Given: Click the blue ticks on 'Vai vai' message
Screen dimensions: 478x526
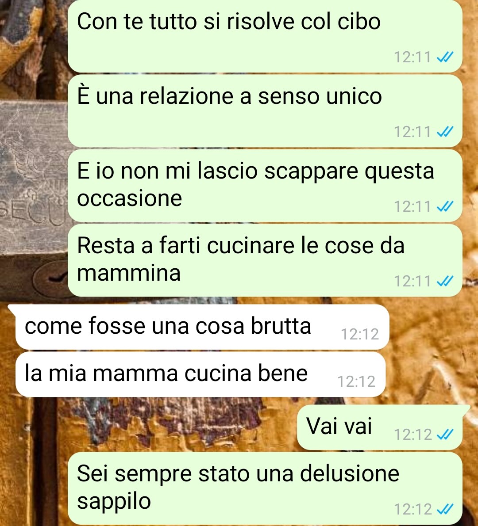Looking at the screenshot, I should [x=445, y=435].
